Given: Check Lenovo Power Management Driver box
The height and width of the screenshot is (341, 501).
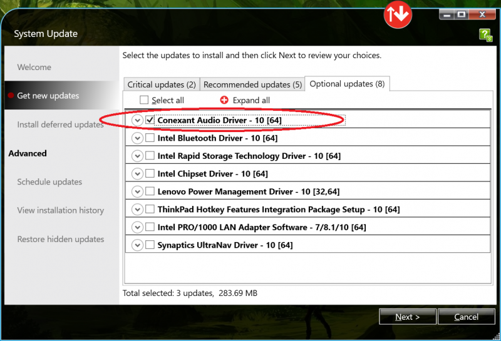Looking at the screenshot, I should pos(150,191).
